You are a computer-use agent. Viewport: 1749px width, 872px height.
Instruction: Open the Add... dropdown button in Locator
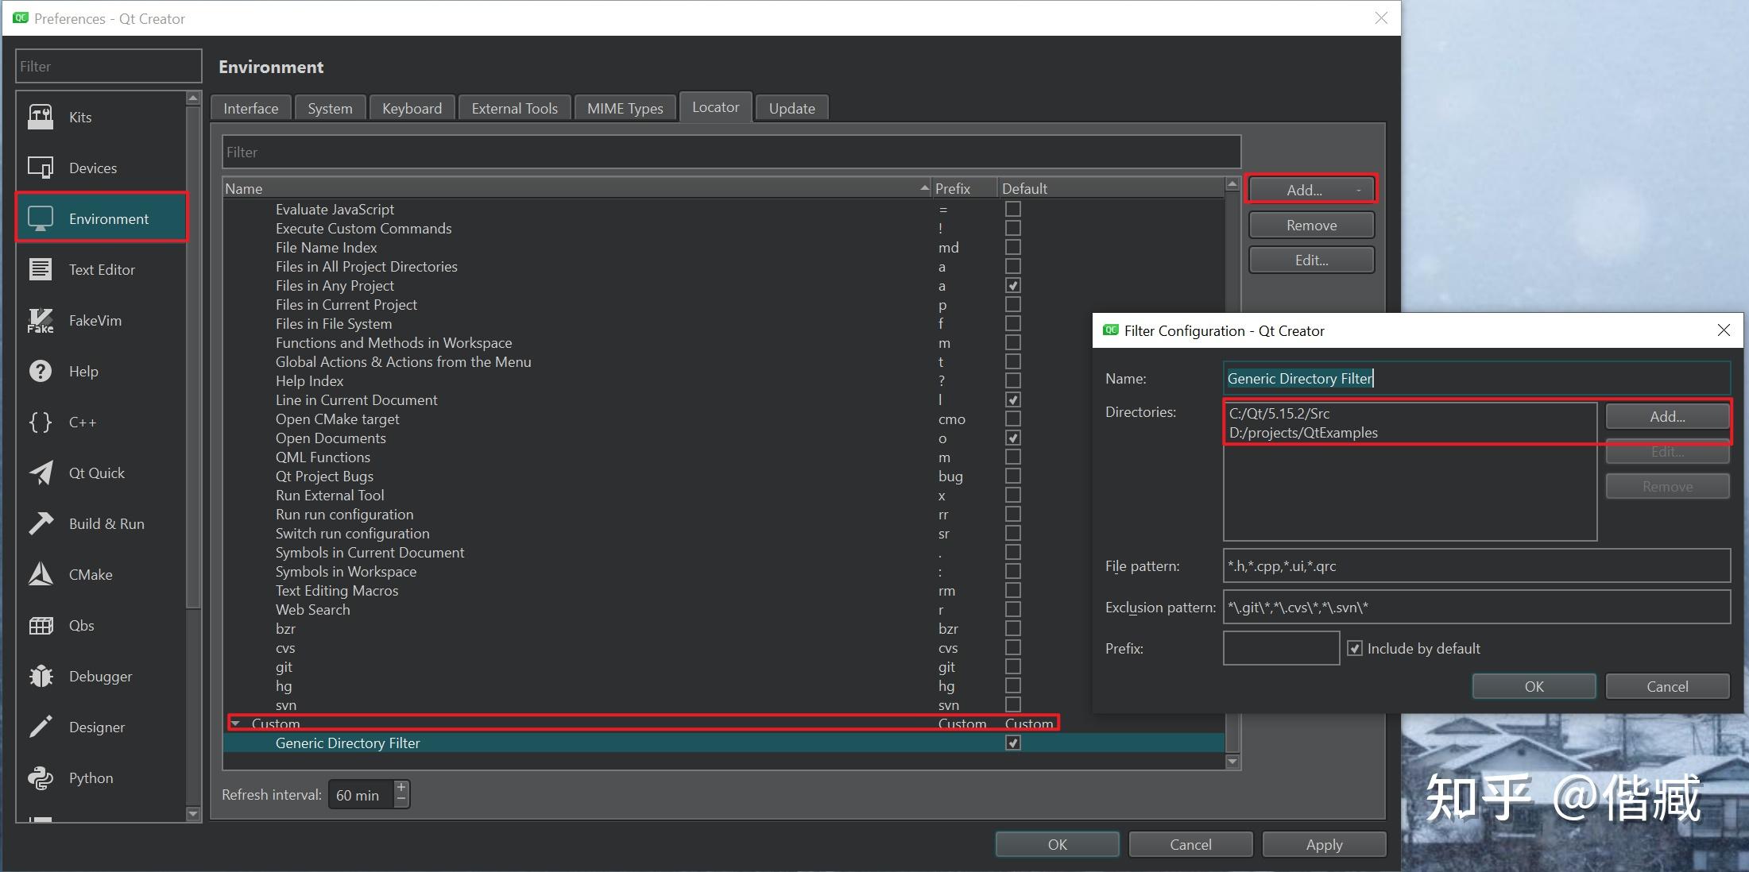point(1311,190)
